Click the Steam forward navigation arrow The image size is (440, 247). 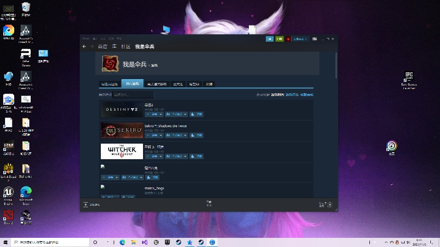pos(92,47)
